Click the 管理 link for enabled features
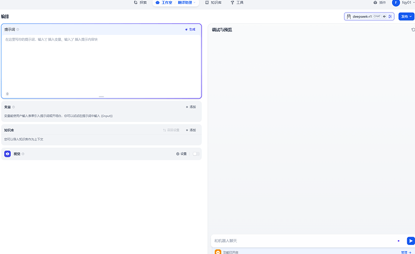Image resolution: width=415 pixels, height=254 pixels. coord(405,252)
